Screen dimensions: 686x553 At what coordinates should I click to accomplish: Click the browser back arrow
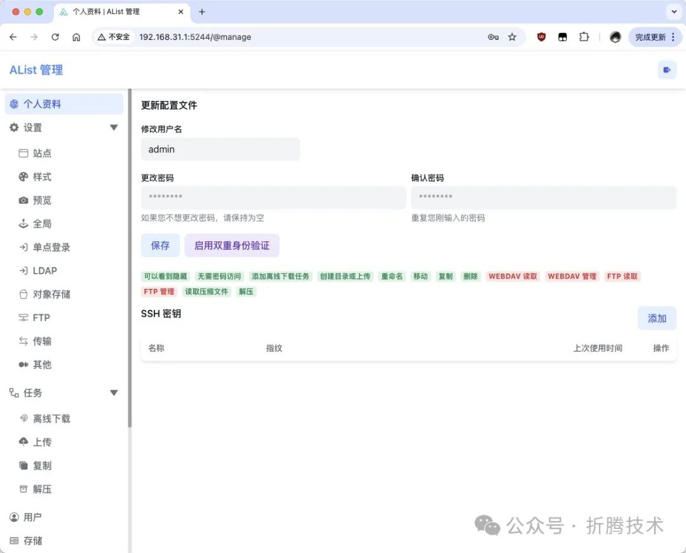[13, 37]
